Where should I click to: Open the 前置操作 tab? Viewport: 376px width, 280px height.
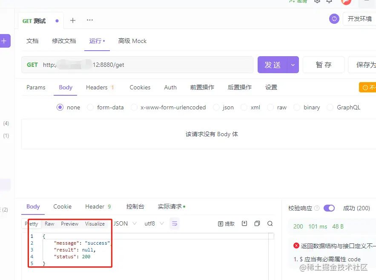tap(202, 88)
